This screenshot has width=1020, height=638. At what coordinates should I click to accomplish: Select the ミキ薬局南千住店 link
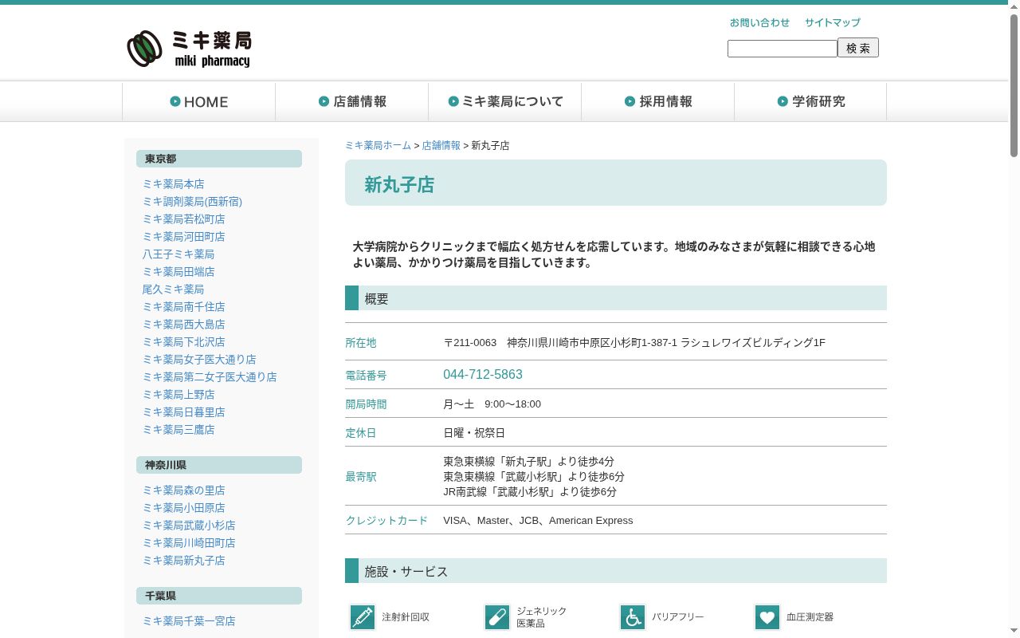click(x=183, y=307)
